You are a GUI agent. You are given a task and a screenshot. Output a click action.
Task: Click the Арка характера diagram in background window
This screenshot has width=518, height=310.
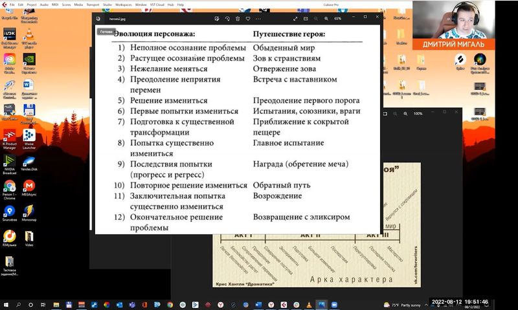click(x=317, y=260)
